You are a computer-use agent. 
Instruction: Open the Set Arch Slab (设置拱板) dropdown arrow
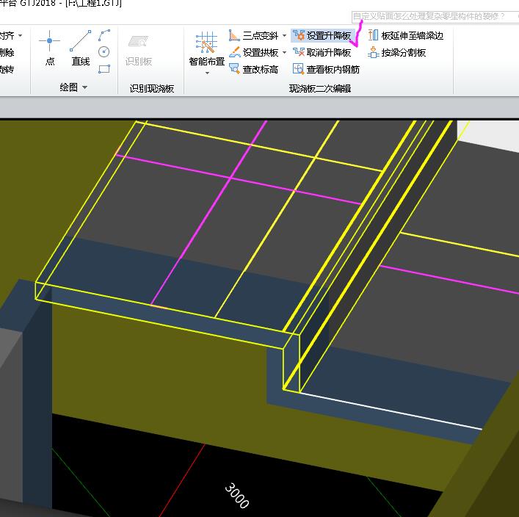(284, 52)
